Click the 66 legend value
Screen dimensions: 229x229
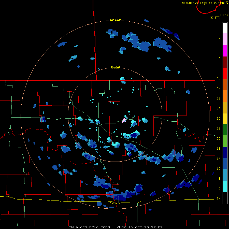pos(219,28)
